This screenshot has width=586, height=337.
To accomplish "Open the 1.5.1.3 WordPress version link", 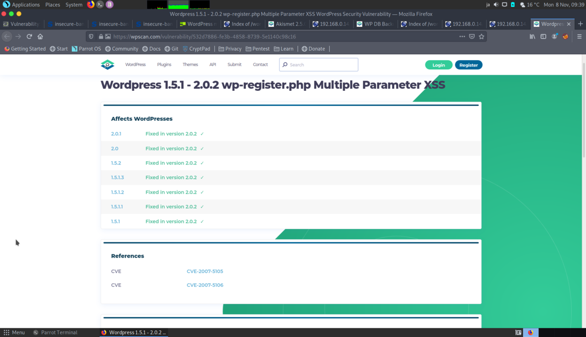I will pyautogui.click(x=117, y=177).
